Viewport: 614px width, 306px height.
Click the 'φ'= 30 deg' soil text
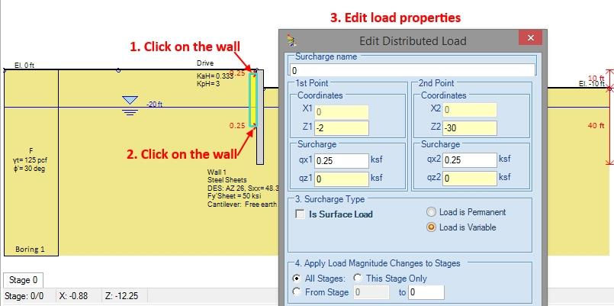tap(31, 169)
